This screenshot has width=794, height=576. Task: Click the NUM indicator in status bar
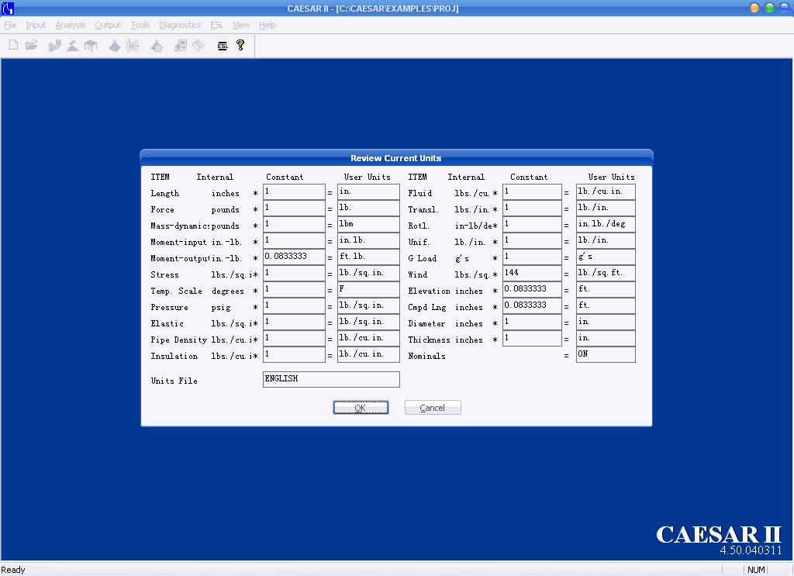tap(756, 570)
